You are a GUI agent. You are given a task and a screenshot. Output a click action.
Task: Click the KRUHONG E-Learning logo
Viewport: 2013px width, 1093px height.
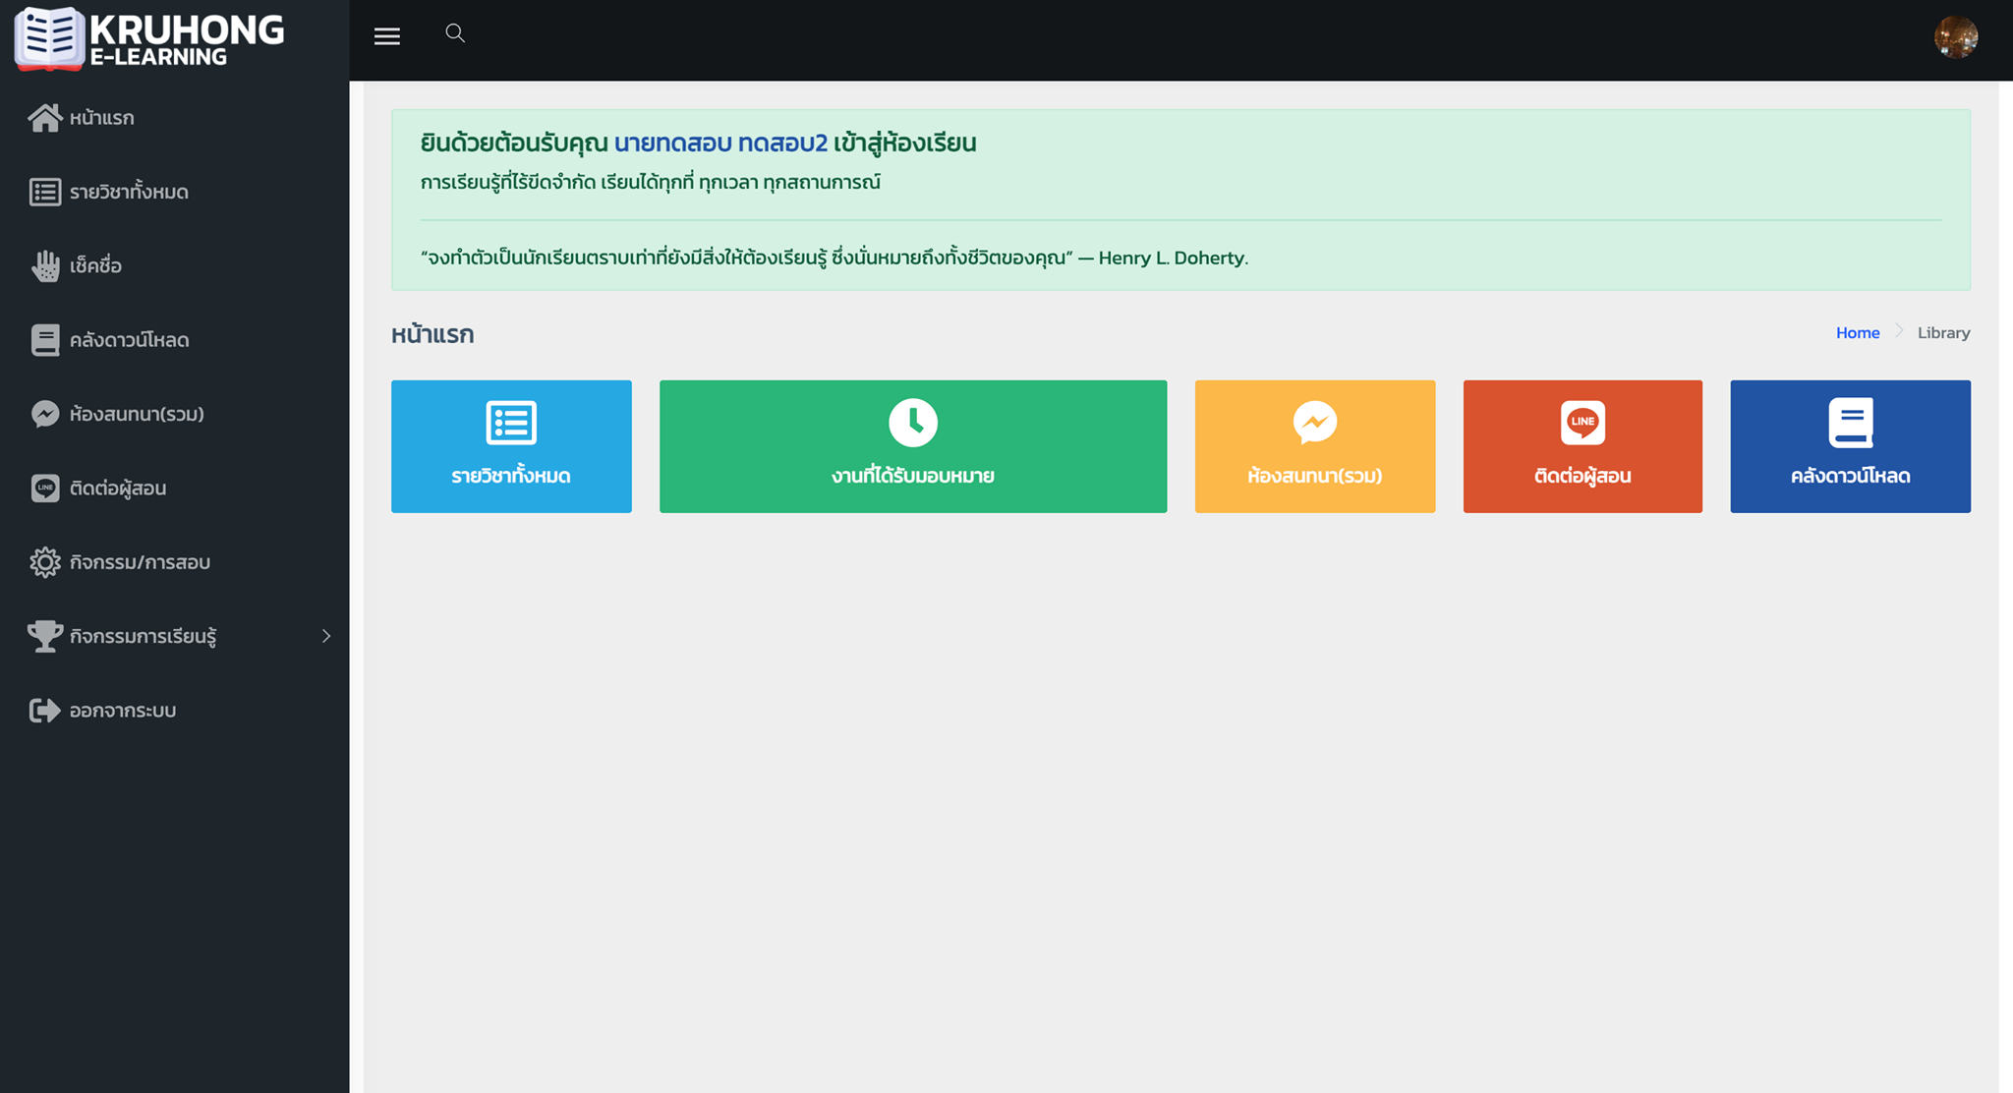[x=149, y=40]
